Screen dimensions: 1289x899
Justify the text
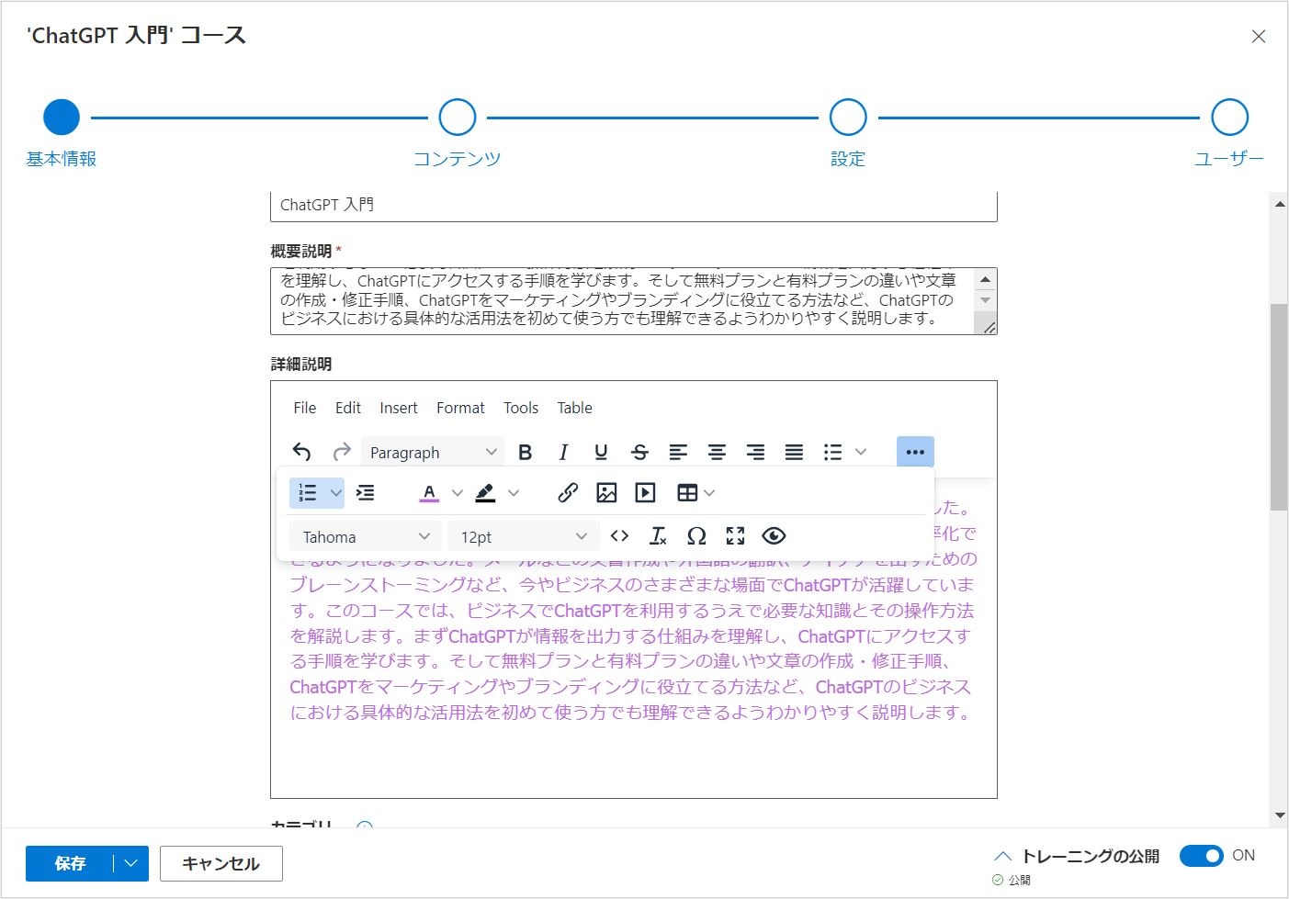(x=794, y=452)
